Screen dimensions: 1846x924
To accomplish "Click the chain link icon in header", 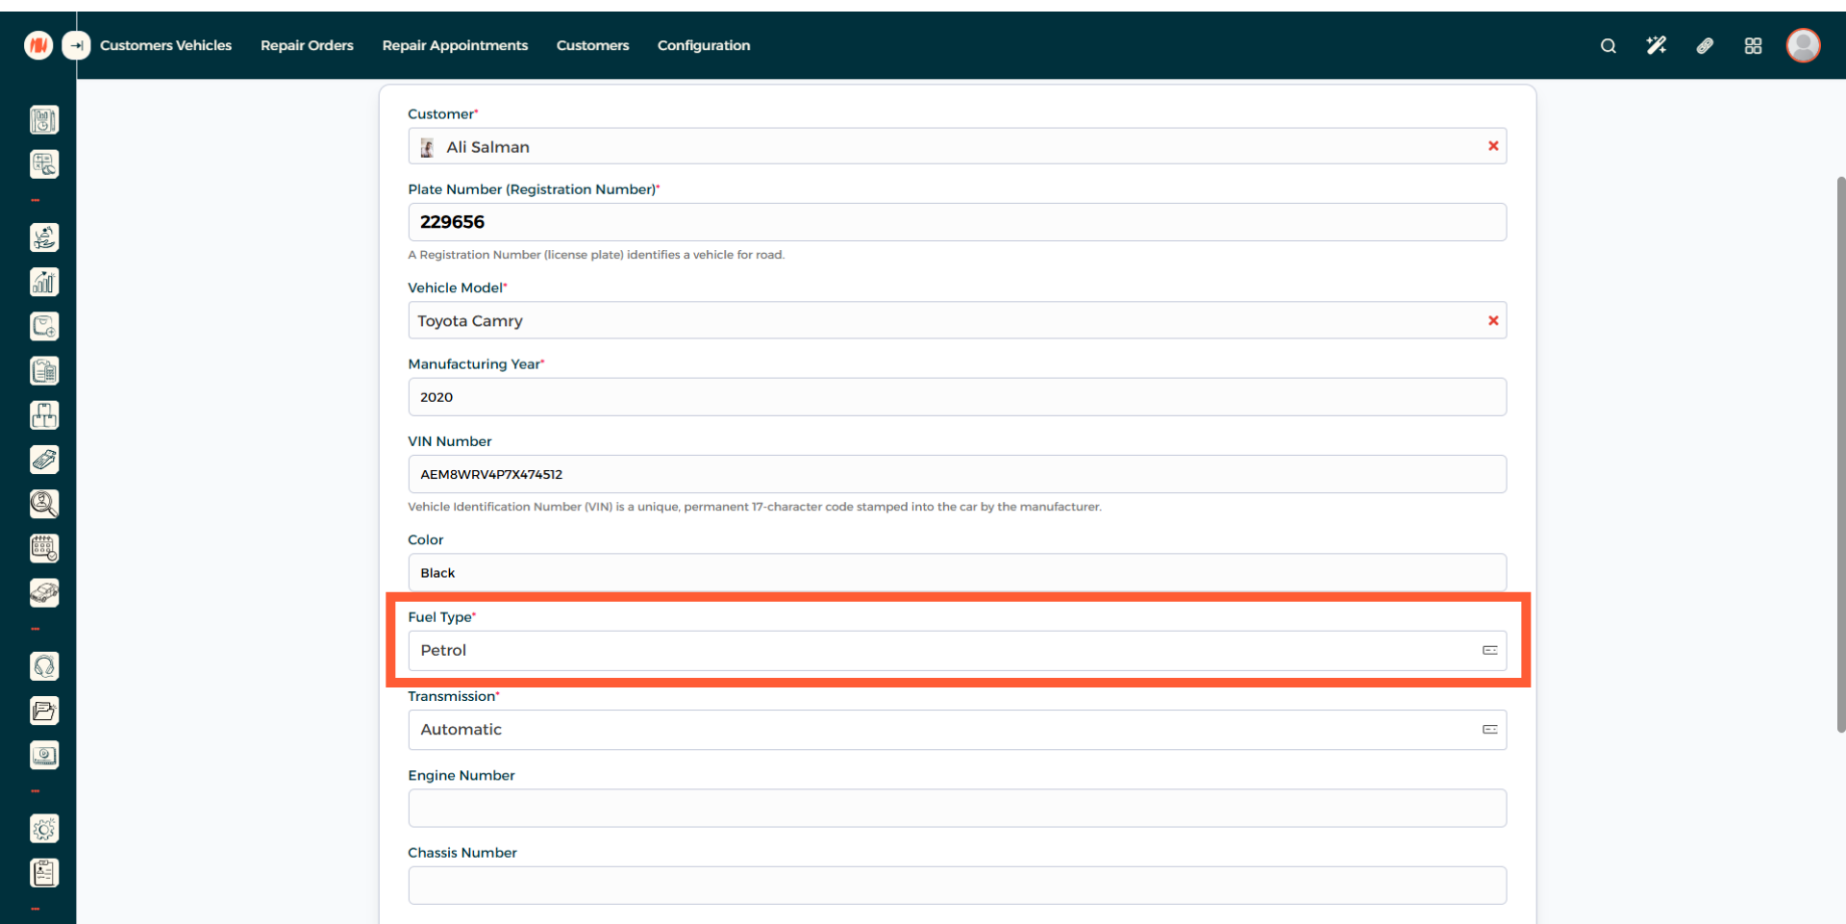I will [x=1705, y=45].
